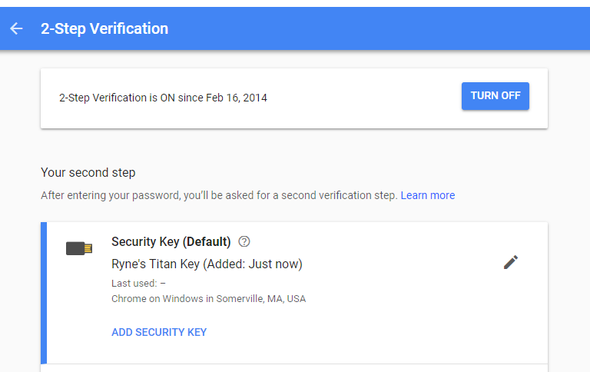
Task: Click the "Security Key (Default)" heading
Action: 171,241
